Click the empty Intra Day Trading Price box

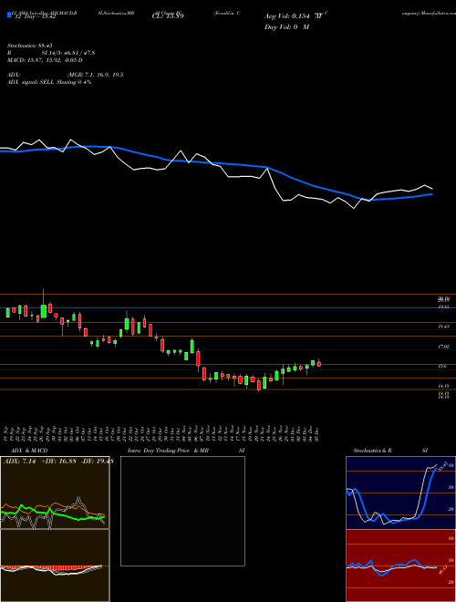pos(182,511)
